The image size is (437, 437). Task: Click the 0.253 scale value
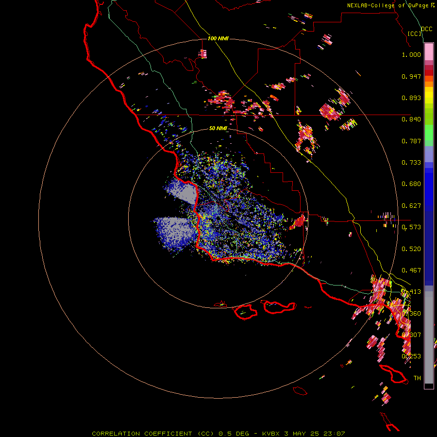tap(411, 356)
